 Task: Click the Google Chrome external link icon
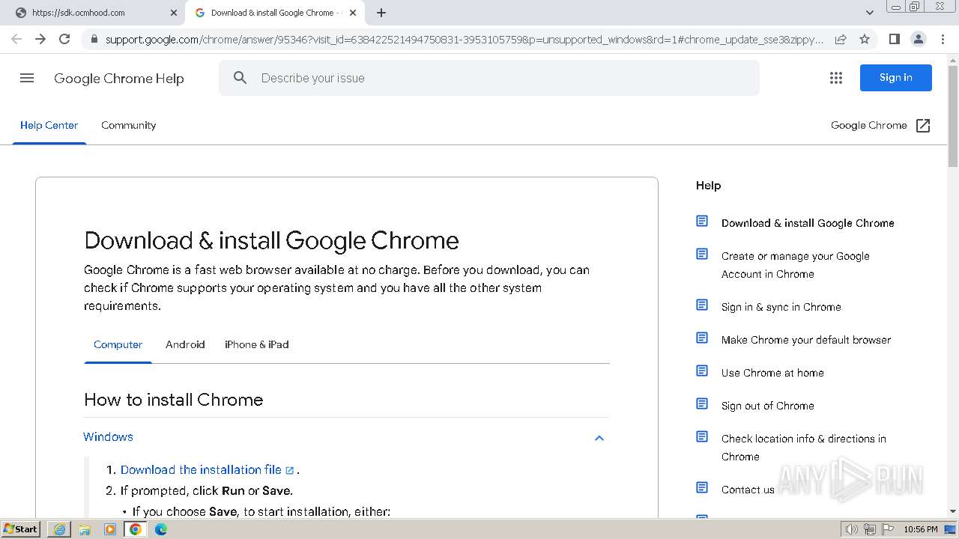pos(923,126)
